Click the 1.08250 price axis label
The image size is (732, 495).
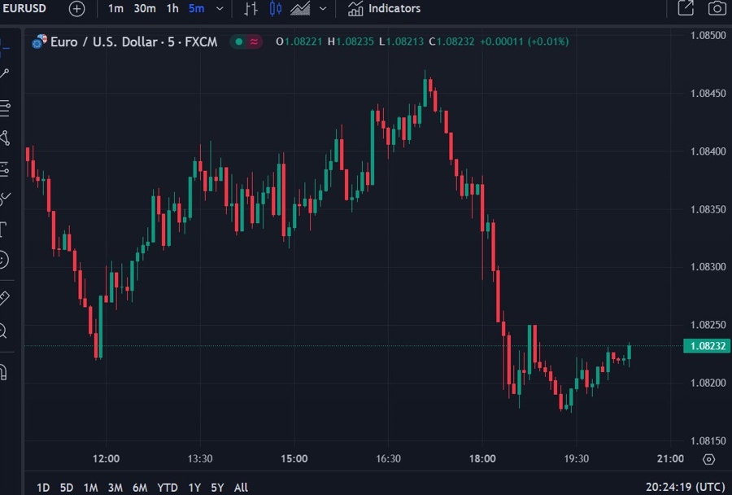[708, 325]
